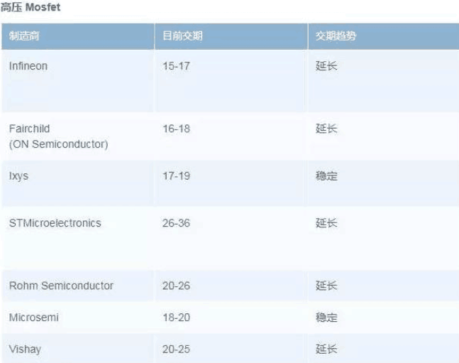
Task: Click the 延长 trend in STMicroelectronics row
Action: click(x=326, y=223)
